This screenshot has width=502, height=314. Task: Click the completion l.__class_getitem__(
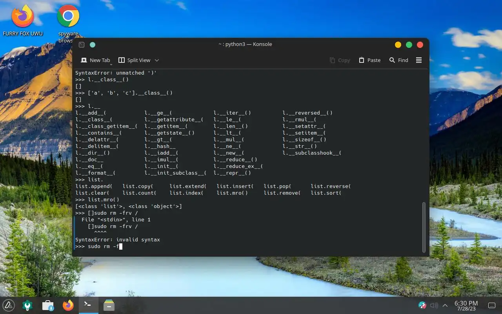(x=107, y=126)
